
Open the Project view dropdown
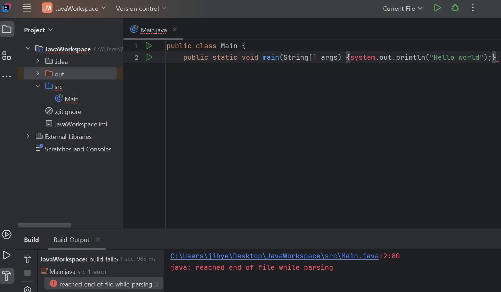pos(38,30)
